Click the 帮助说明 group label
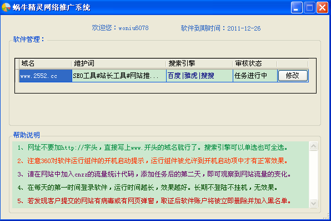The width and height of the screenshot is (331, 221). (x=27, y=135)
